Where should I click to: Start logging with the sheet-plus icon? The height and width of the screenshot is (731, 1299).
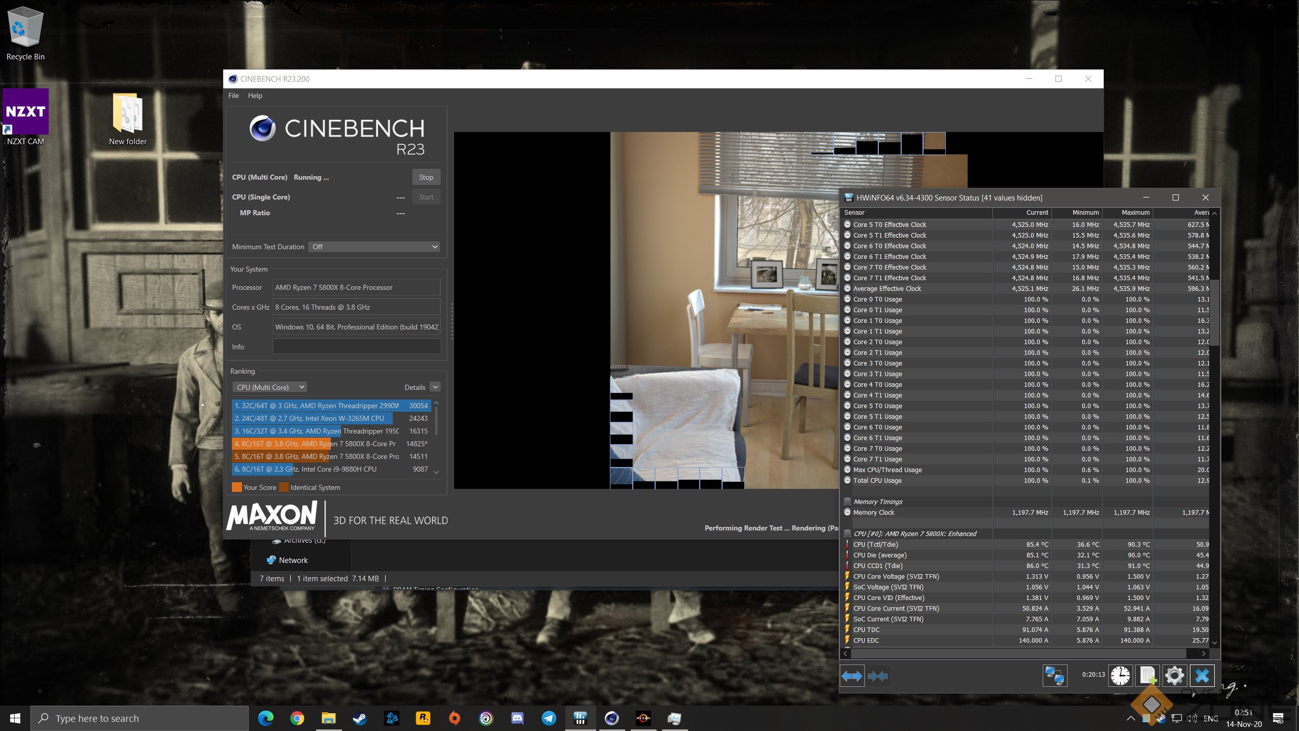pyautogui.click(x=1148, y=676)
